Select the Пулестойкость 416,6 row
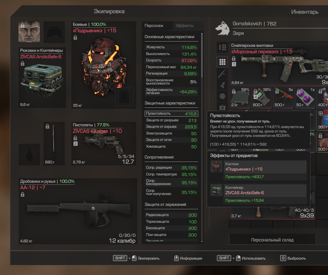 pyautogui.click(x=171, y=114)
